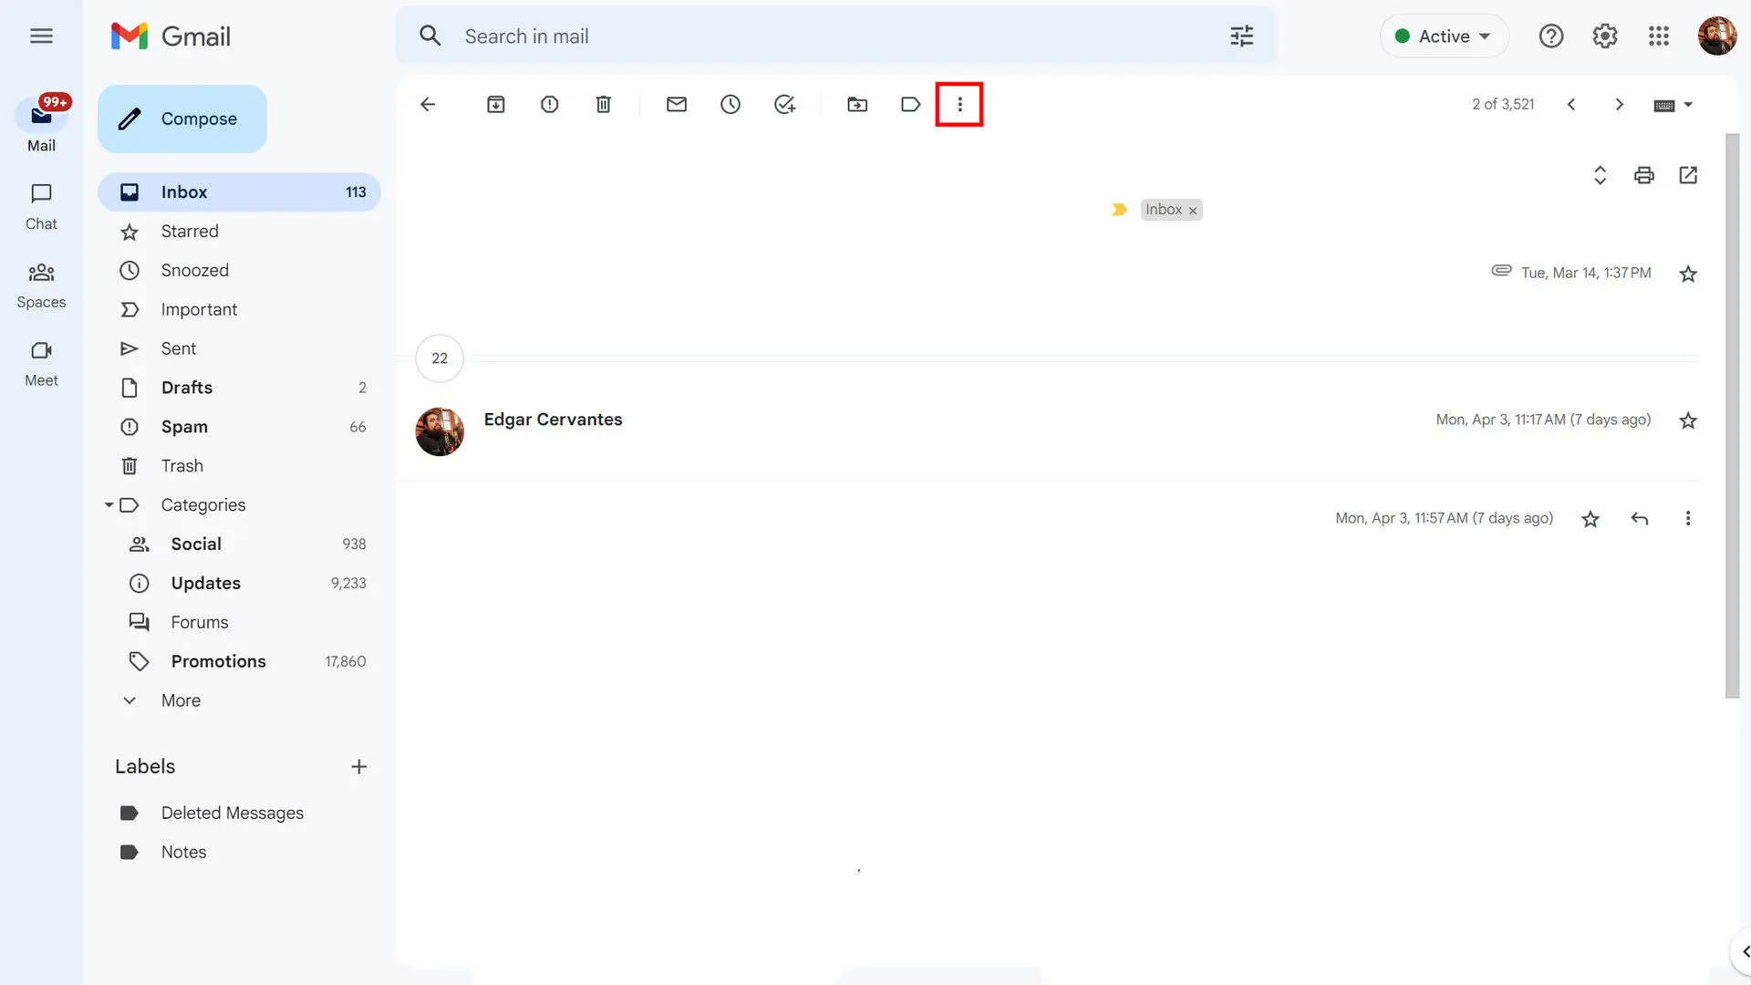1751x985 pixels.
Task: Open Deleted Messages label
Action: pos(239,814)
